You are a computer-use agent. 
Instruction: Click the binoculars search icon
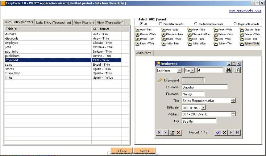tap(229, 70)
